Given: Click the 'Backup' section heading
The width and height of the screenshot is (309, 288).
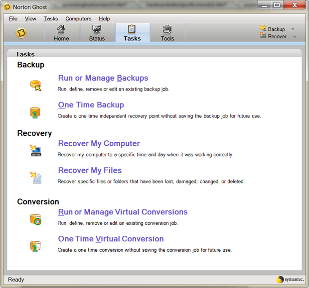Looking at the screenshot, I should point(31,65).
